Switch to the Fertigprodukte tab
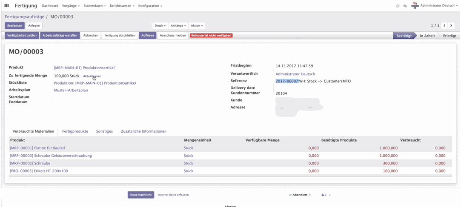The image size is (461, 207). [x=75, y=131]
